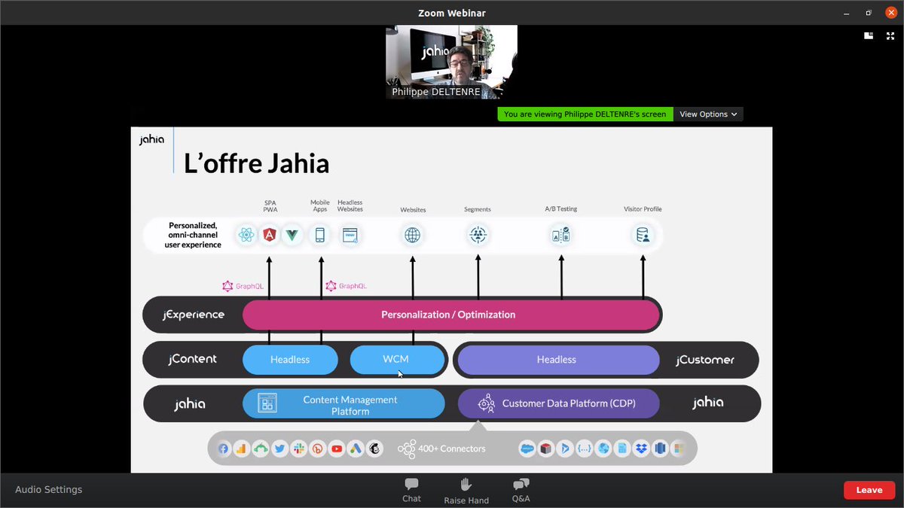Click the Dropbox connector icon
Screen dimensions: 904x508
click(x=641, y=449)
